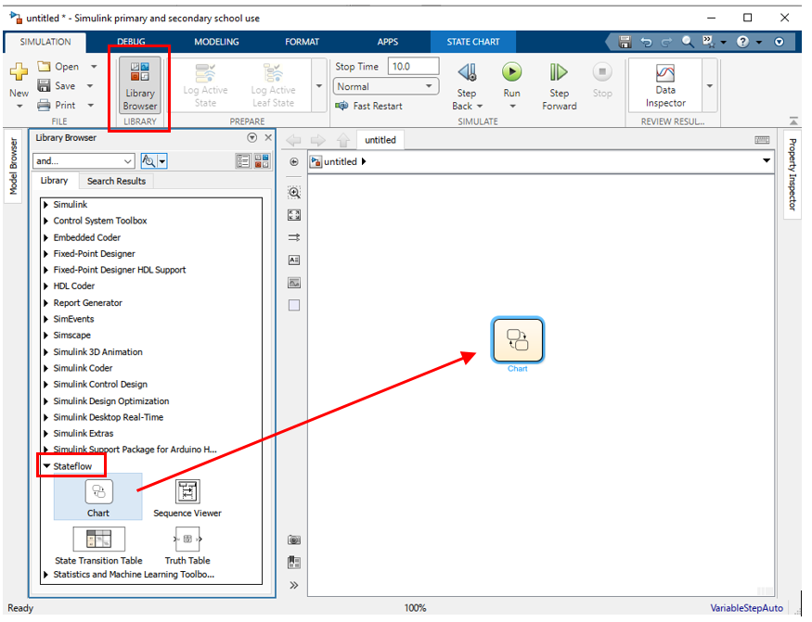The height and width of the screenshot is (622, 812).
Task: Toggle Fast Restart
Action: click(x=369, y=106)
